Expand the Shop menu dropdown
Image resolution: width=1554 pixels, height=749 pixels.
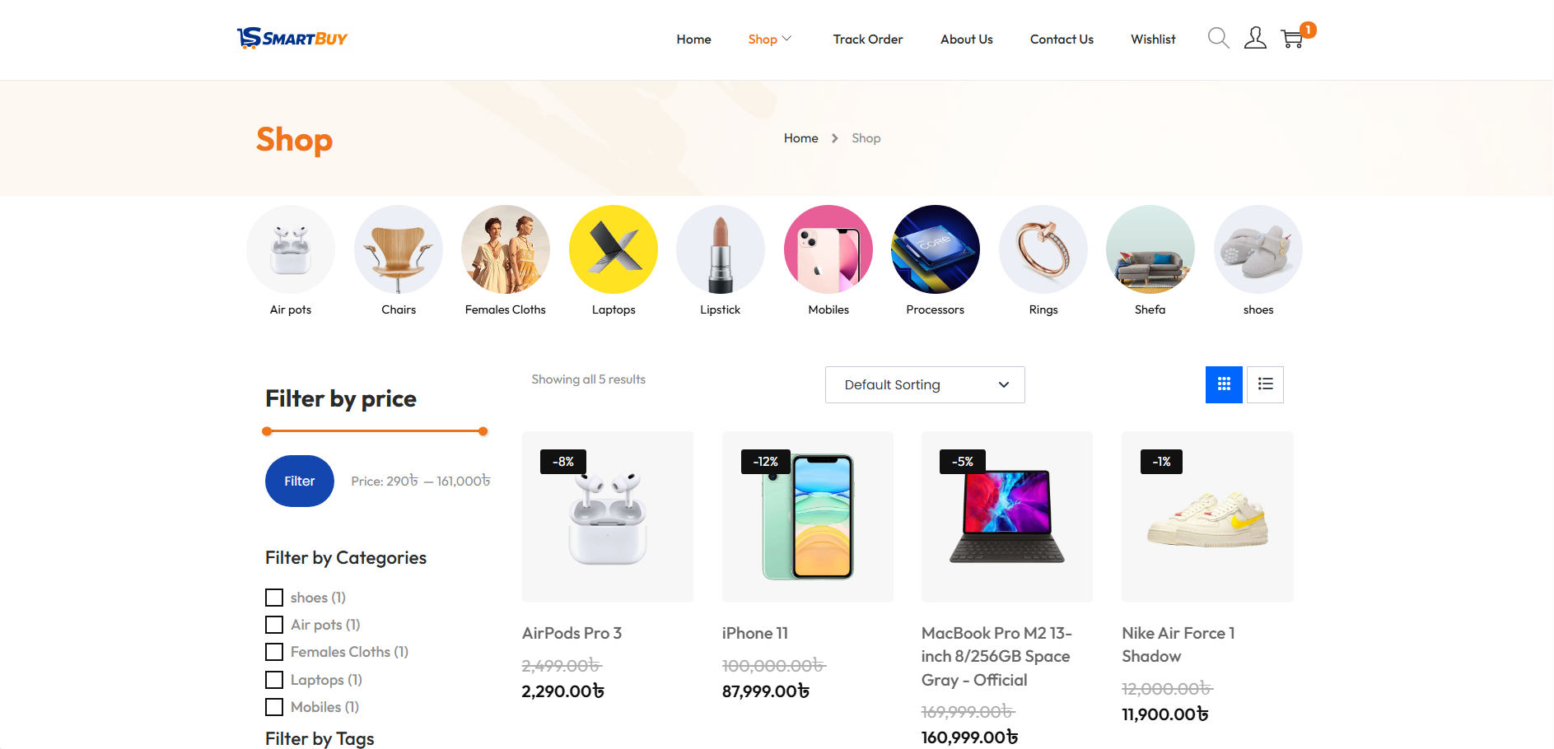tap(769, 39)
